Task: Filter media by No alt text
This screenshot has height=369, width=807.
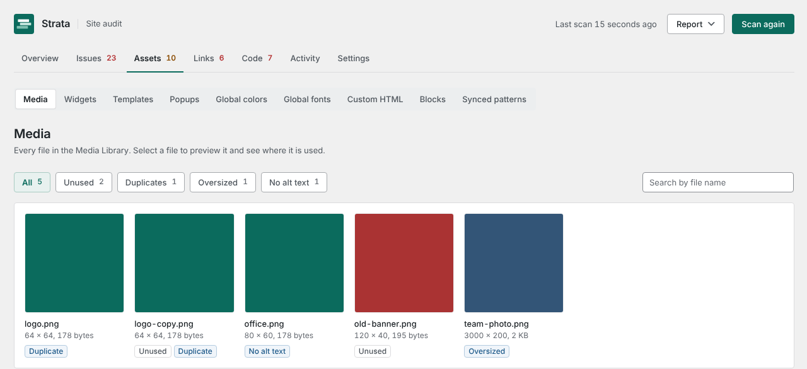Action: click(x=294, y=182)
